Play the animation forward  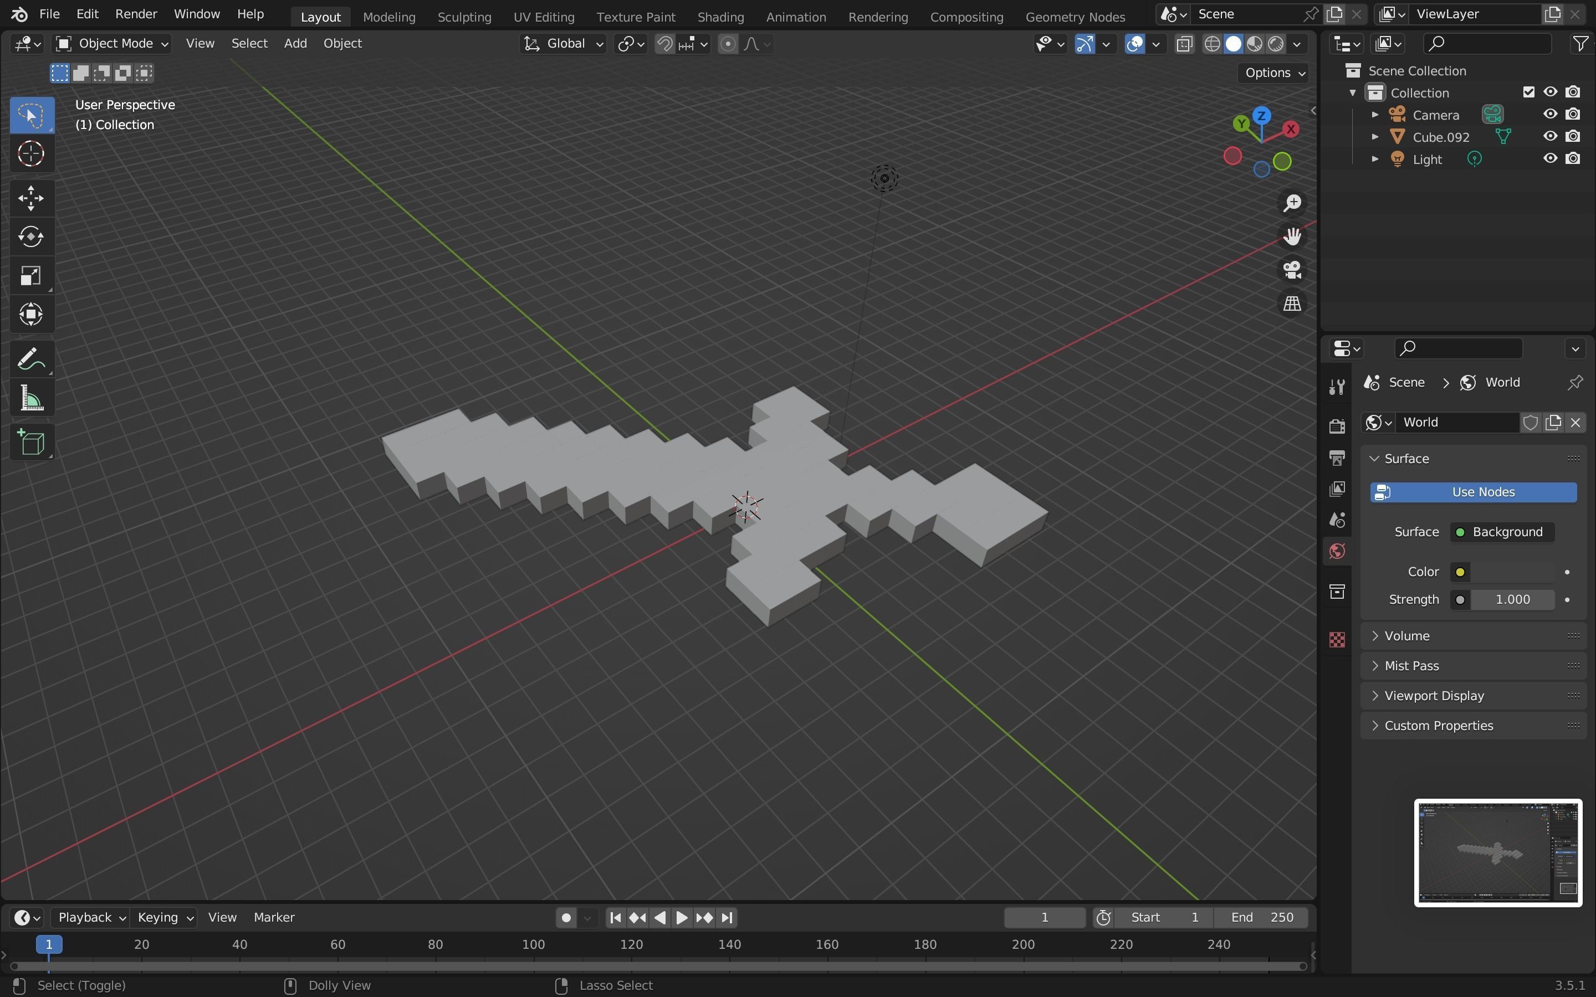682,917
